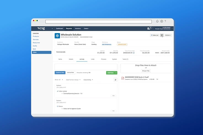This screenshot has width=203, height=135.
Task: Expand the Lucinda Mason user menu
Action: [x=163, y=28]
